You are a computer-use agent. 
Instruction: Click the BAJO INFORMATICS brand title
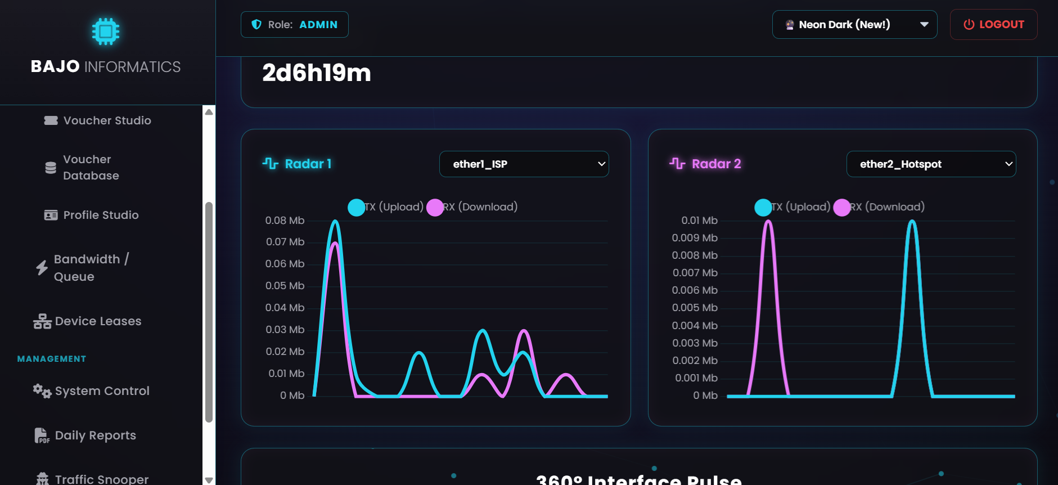tap(106, 66)
